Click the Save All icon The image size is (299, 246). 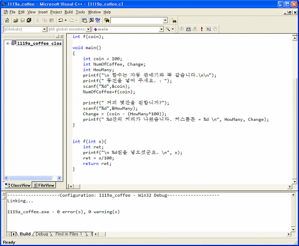(x=29, y=21)
